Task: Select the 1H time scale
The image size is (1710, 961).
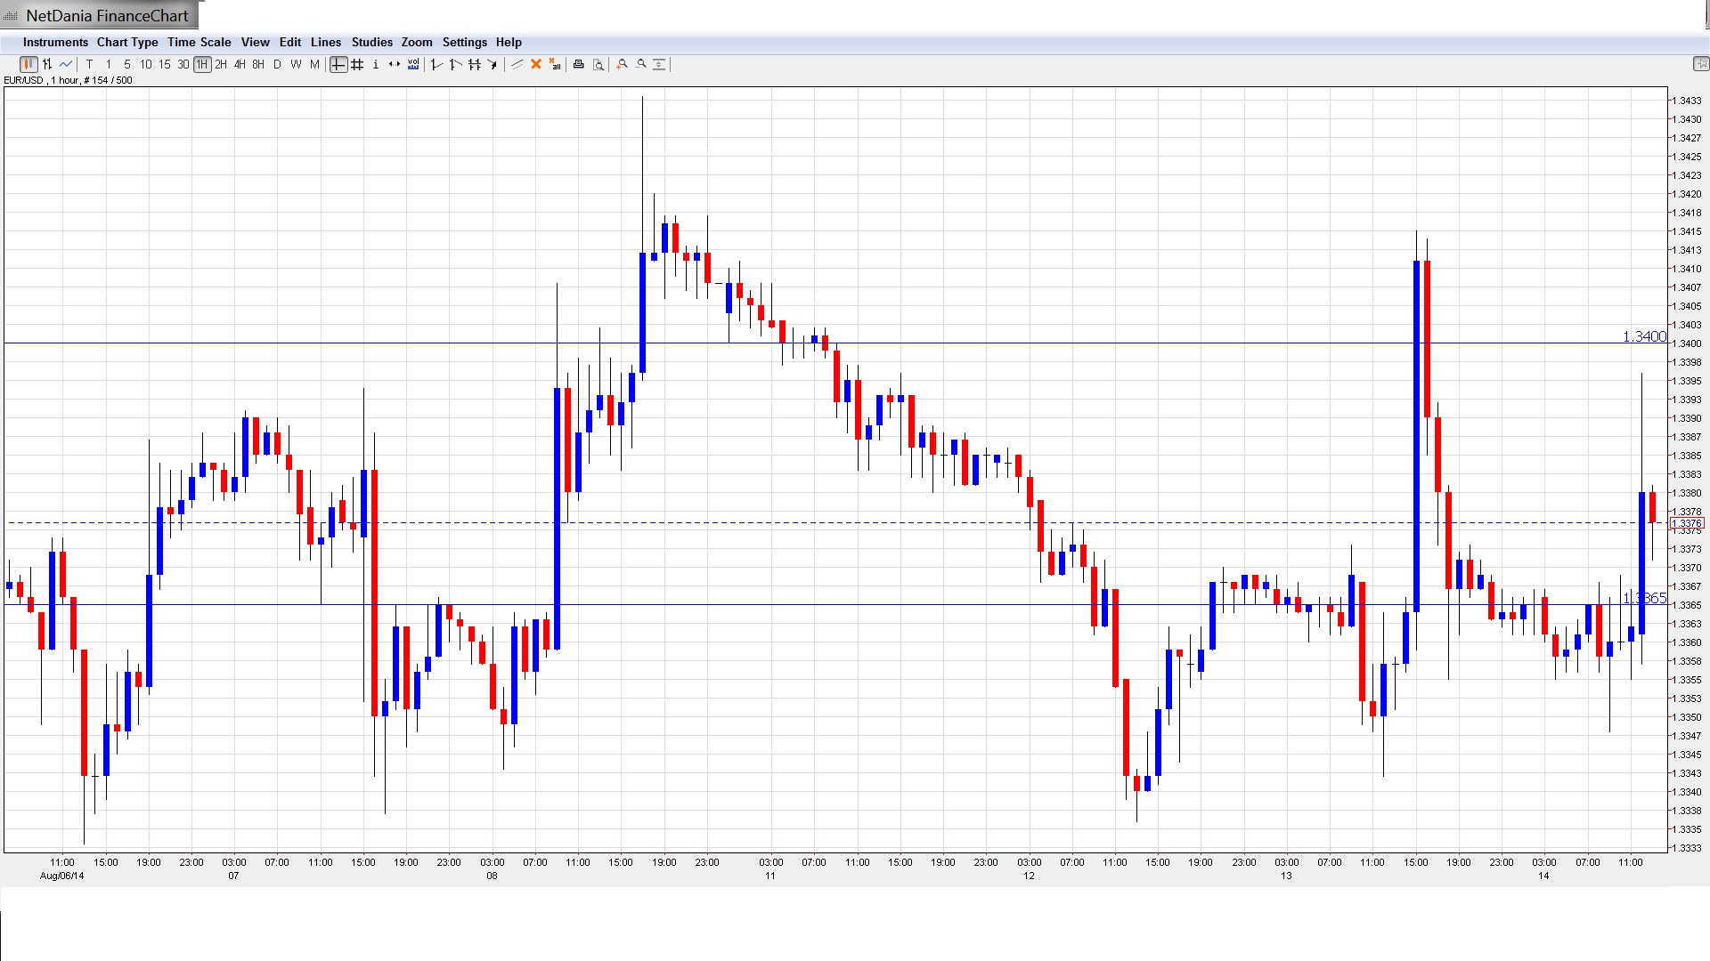Action: coord(202,64)
